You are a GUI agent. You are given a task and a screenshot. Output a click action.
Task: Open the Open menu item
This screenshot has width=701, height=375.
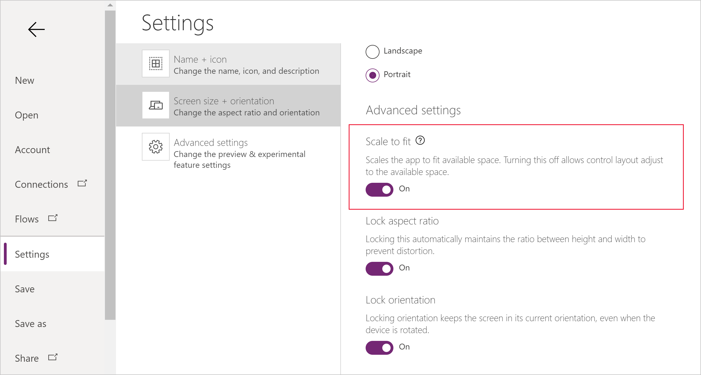click(27, 114)
